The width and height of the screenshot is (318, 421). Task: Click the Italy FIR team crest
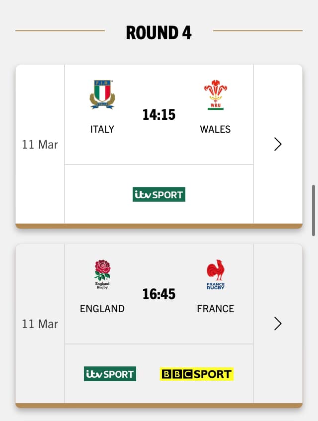tap(102, 94)
